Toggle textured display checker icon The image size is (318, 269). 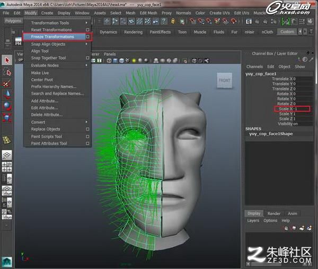pos(128,60)
